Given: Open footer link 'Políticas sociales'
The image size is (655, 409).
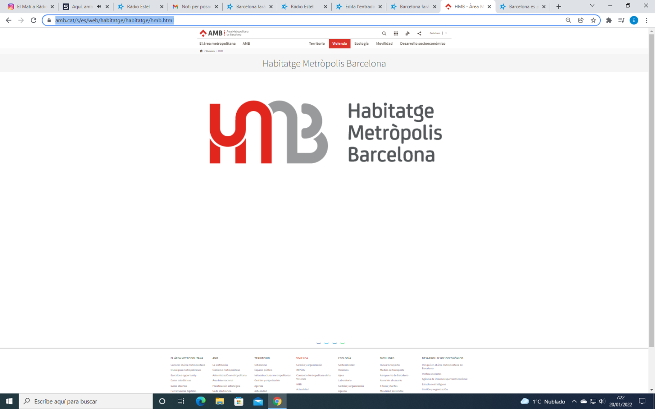Looking at the screenshot, I should coord(432,374).
